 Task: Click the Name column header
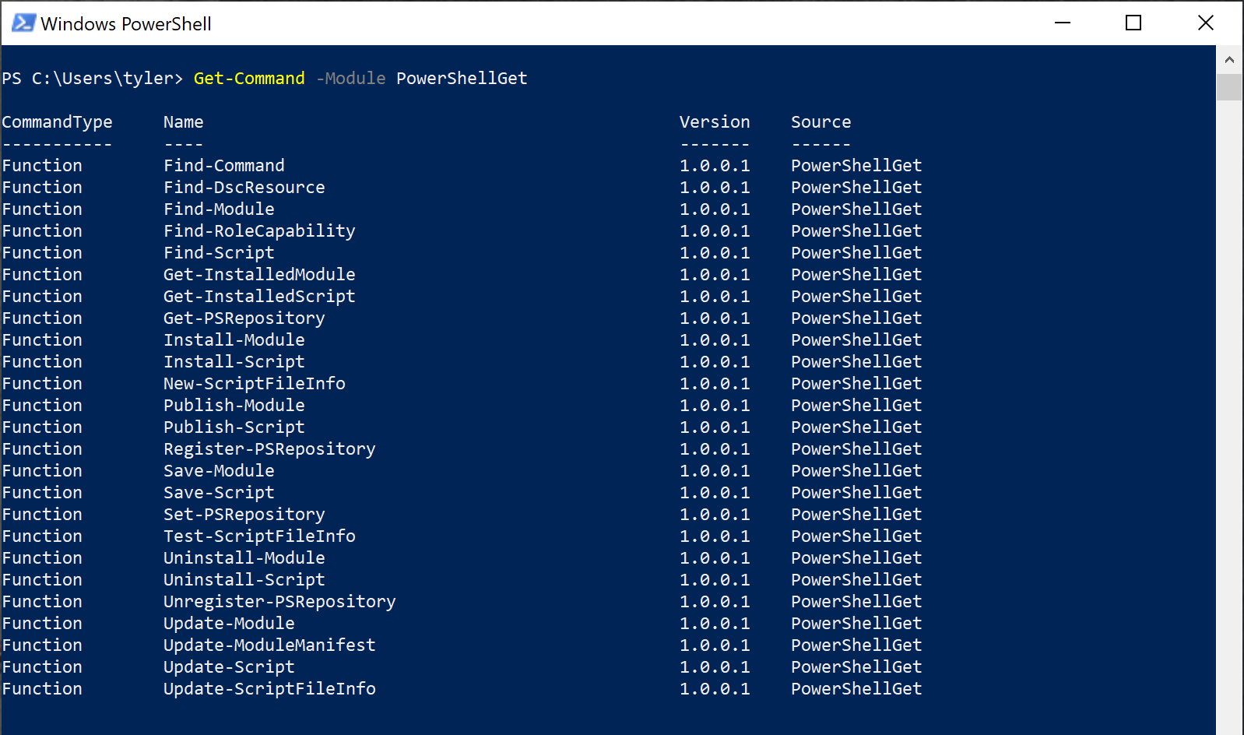point(183,122)
